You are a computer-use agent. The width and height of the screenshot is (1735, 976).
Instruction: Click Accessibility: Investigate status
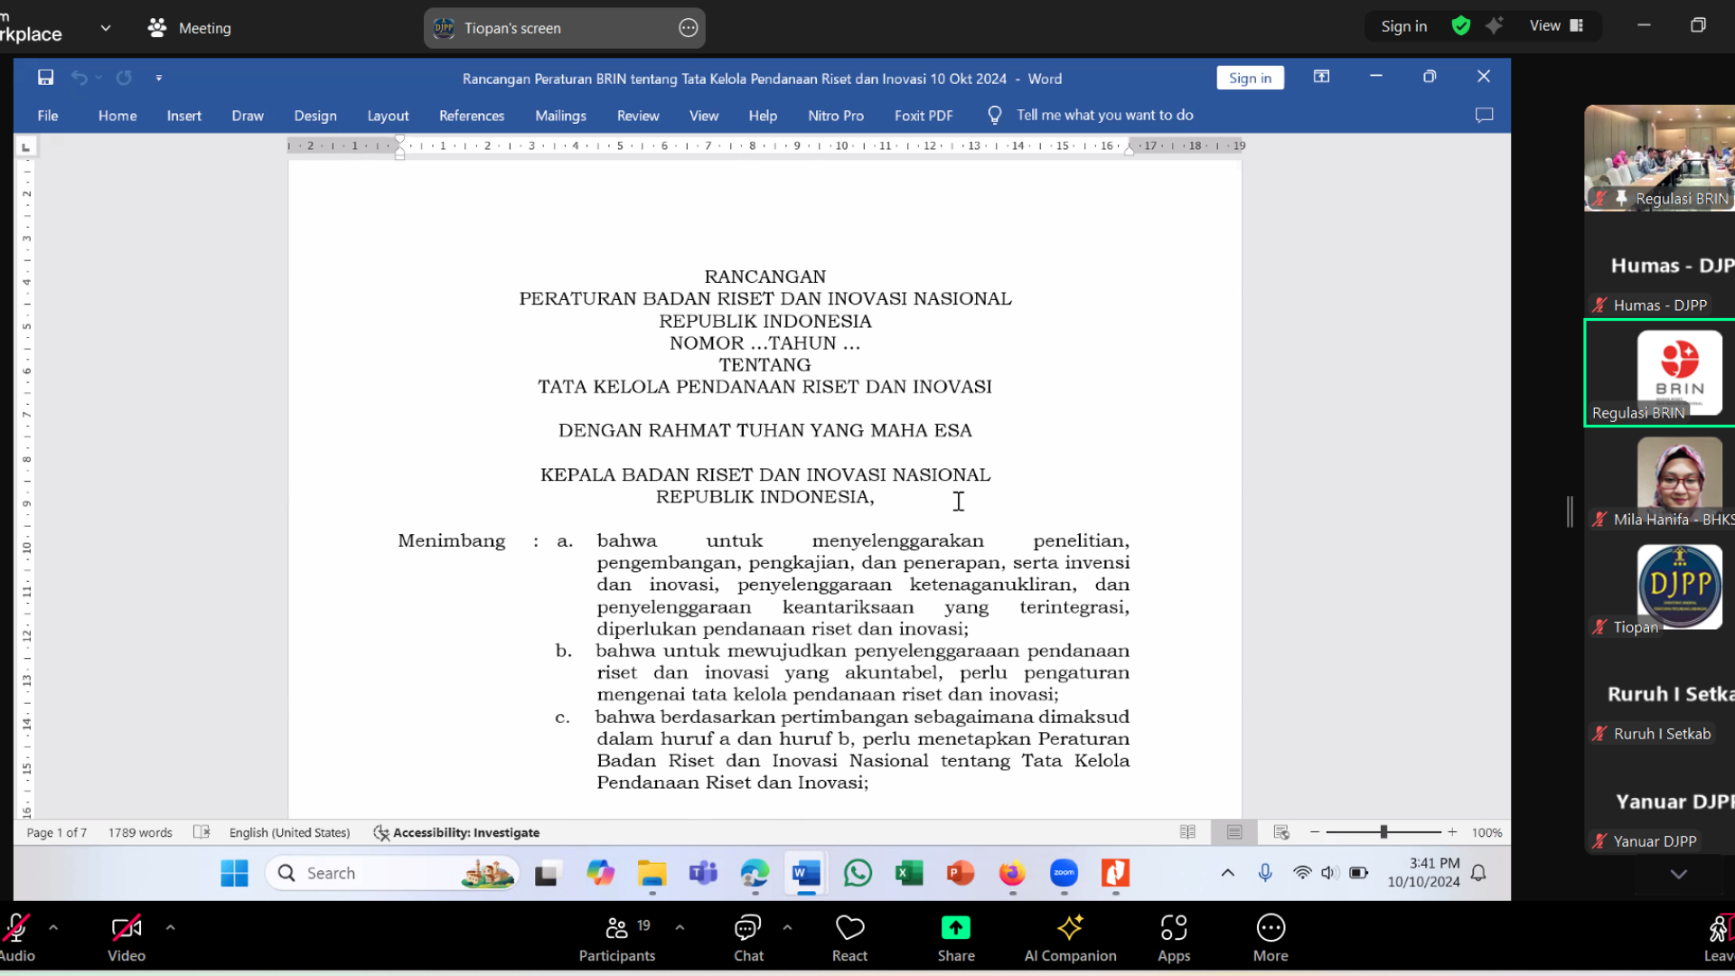(x=456, y=832)
